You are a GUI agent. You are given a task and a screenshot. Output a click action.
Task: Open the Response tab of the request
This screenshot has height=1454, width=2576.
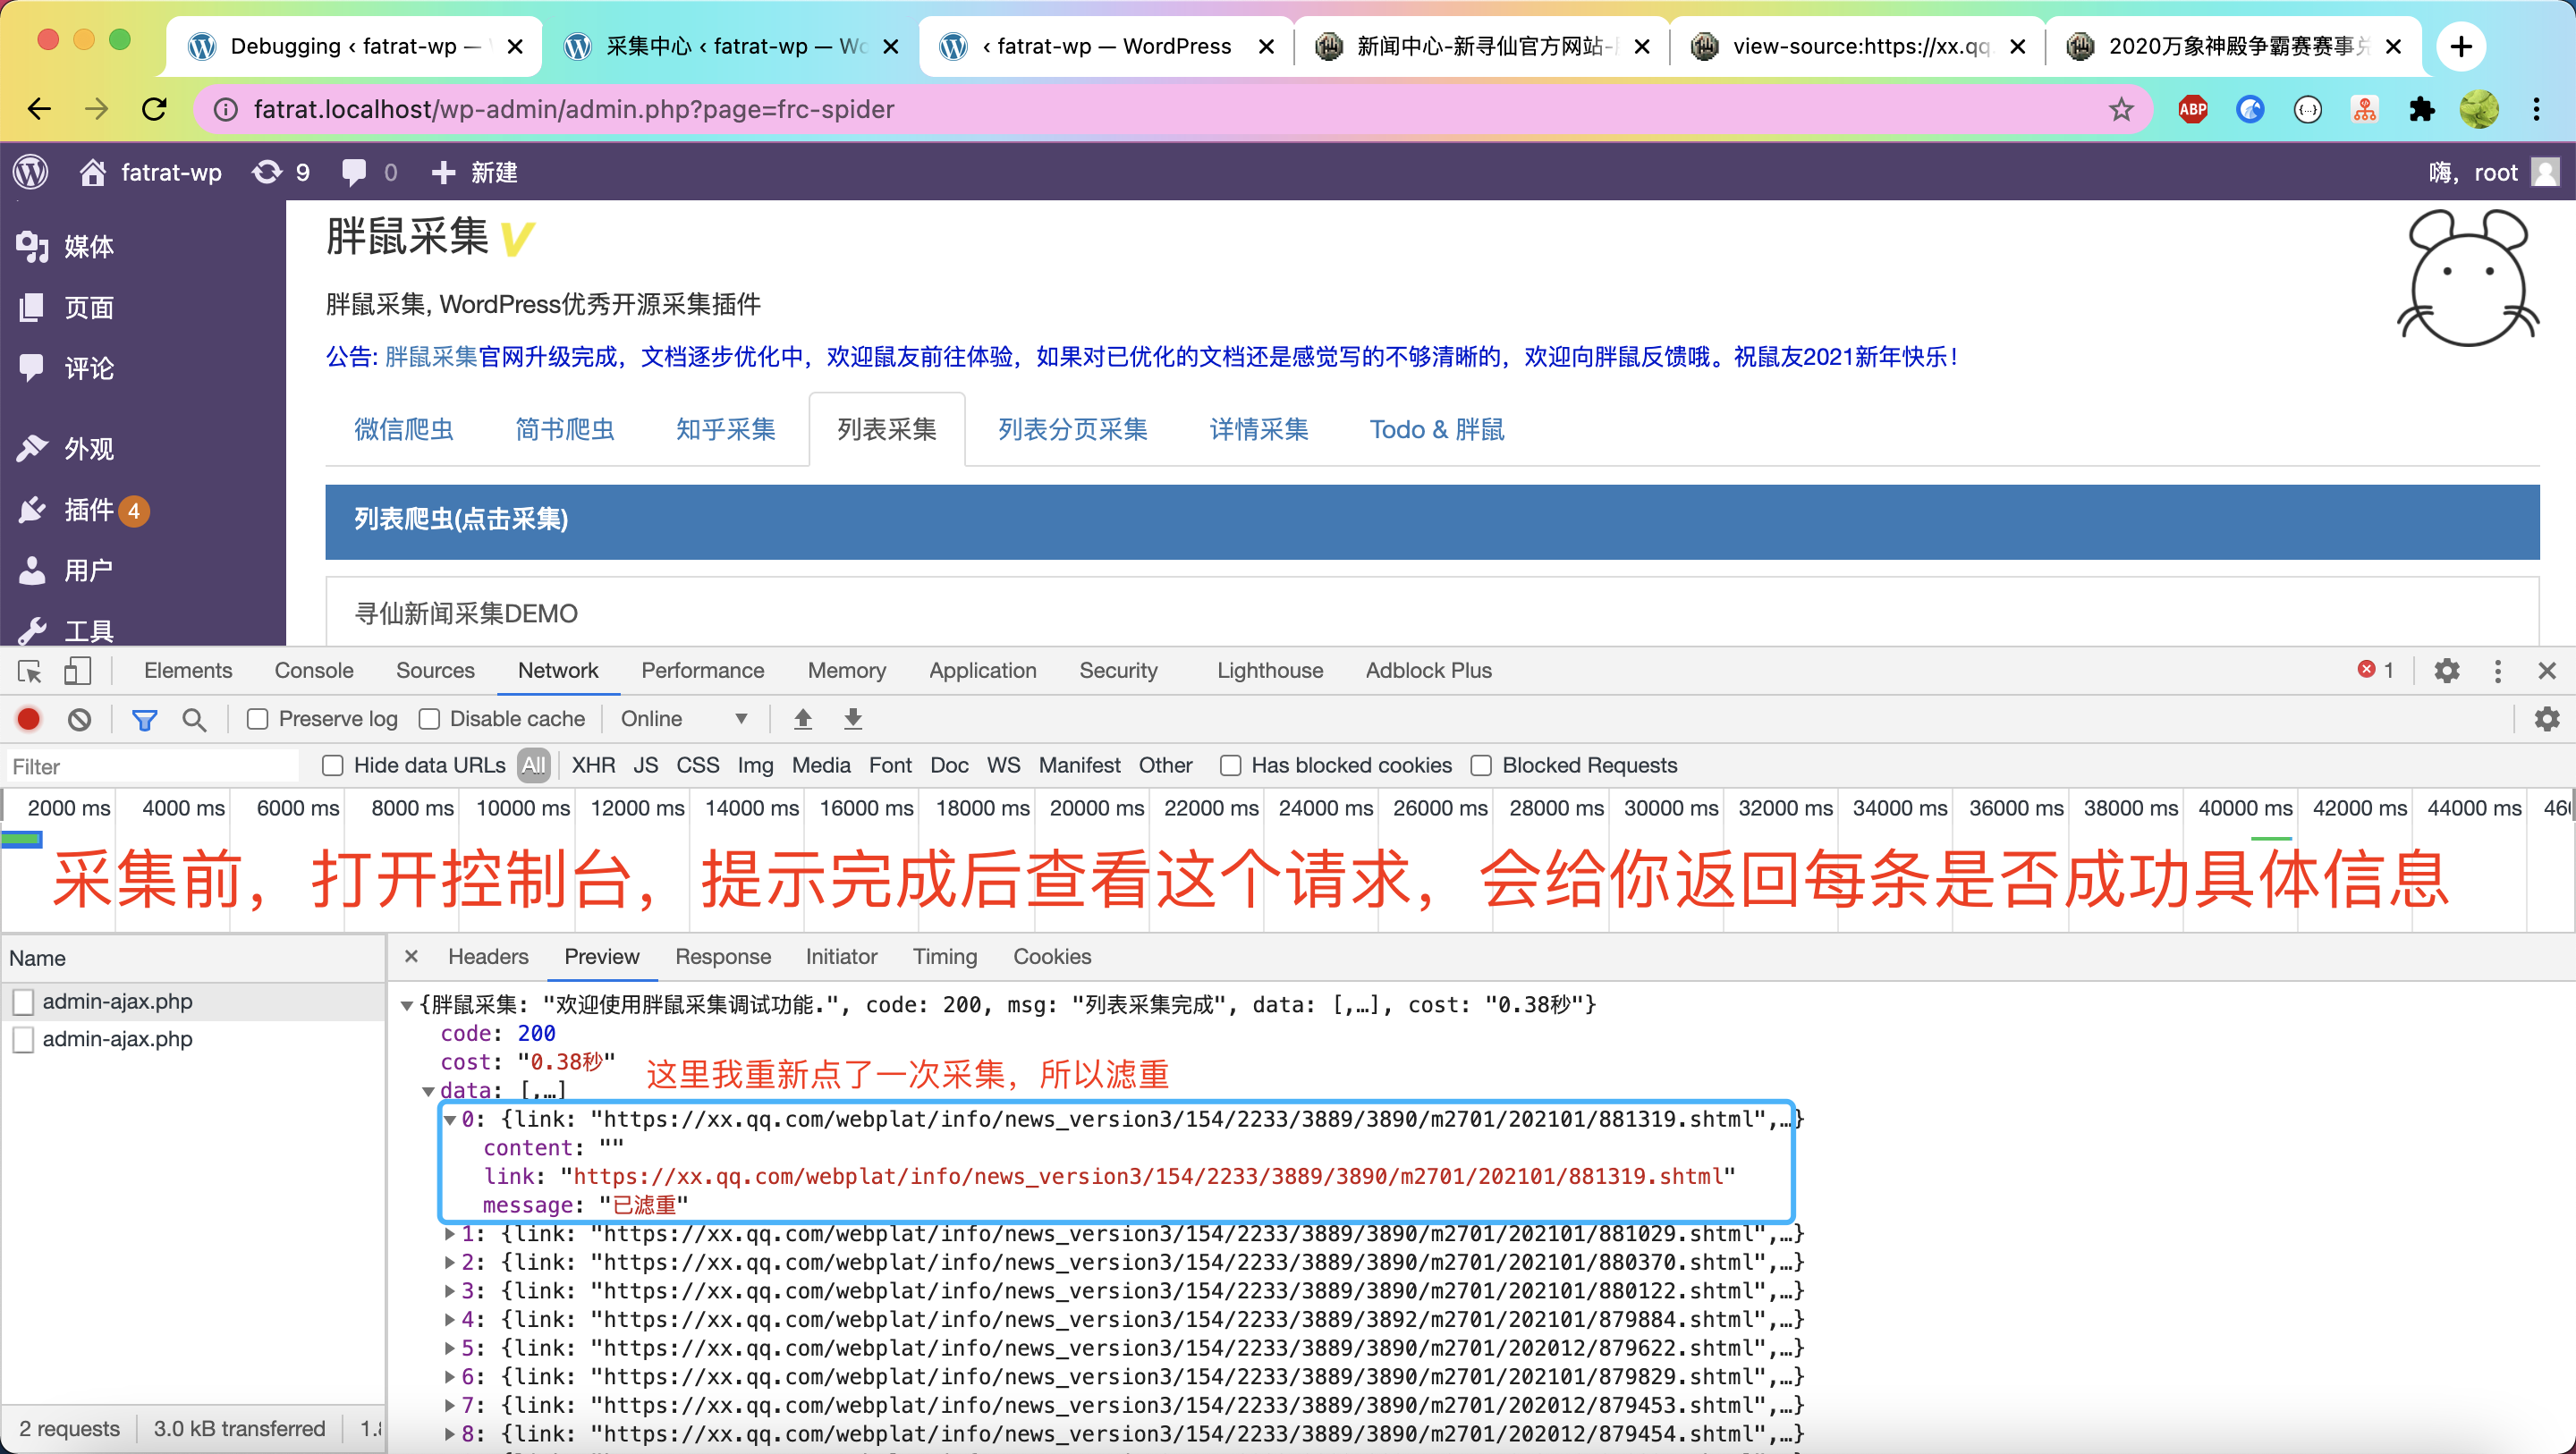pyautogui.click(x=723, y=957)
